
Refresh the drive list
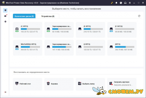pyautogui.click(x=139, y=16)
